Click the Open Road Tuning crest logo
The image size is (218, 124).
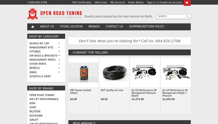pos(32,14)
